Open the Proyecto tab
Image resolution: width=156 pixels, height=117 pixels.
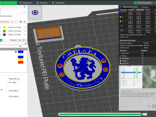point(42,3)
